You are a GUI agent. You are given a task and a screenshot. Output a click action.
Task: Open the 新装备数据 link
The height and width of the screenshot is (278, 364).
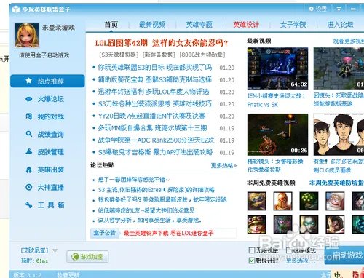point(159,55)
